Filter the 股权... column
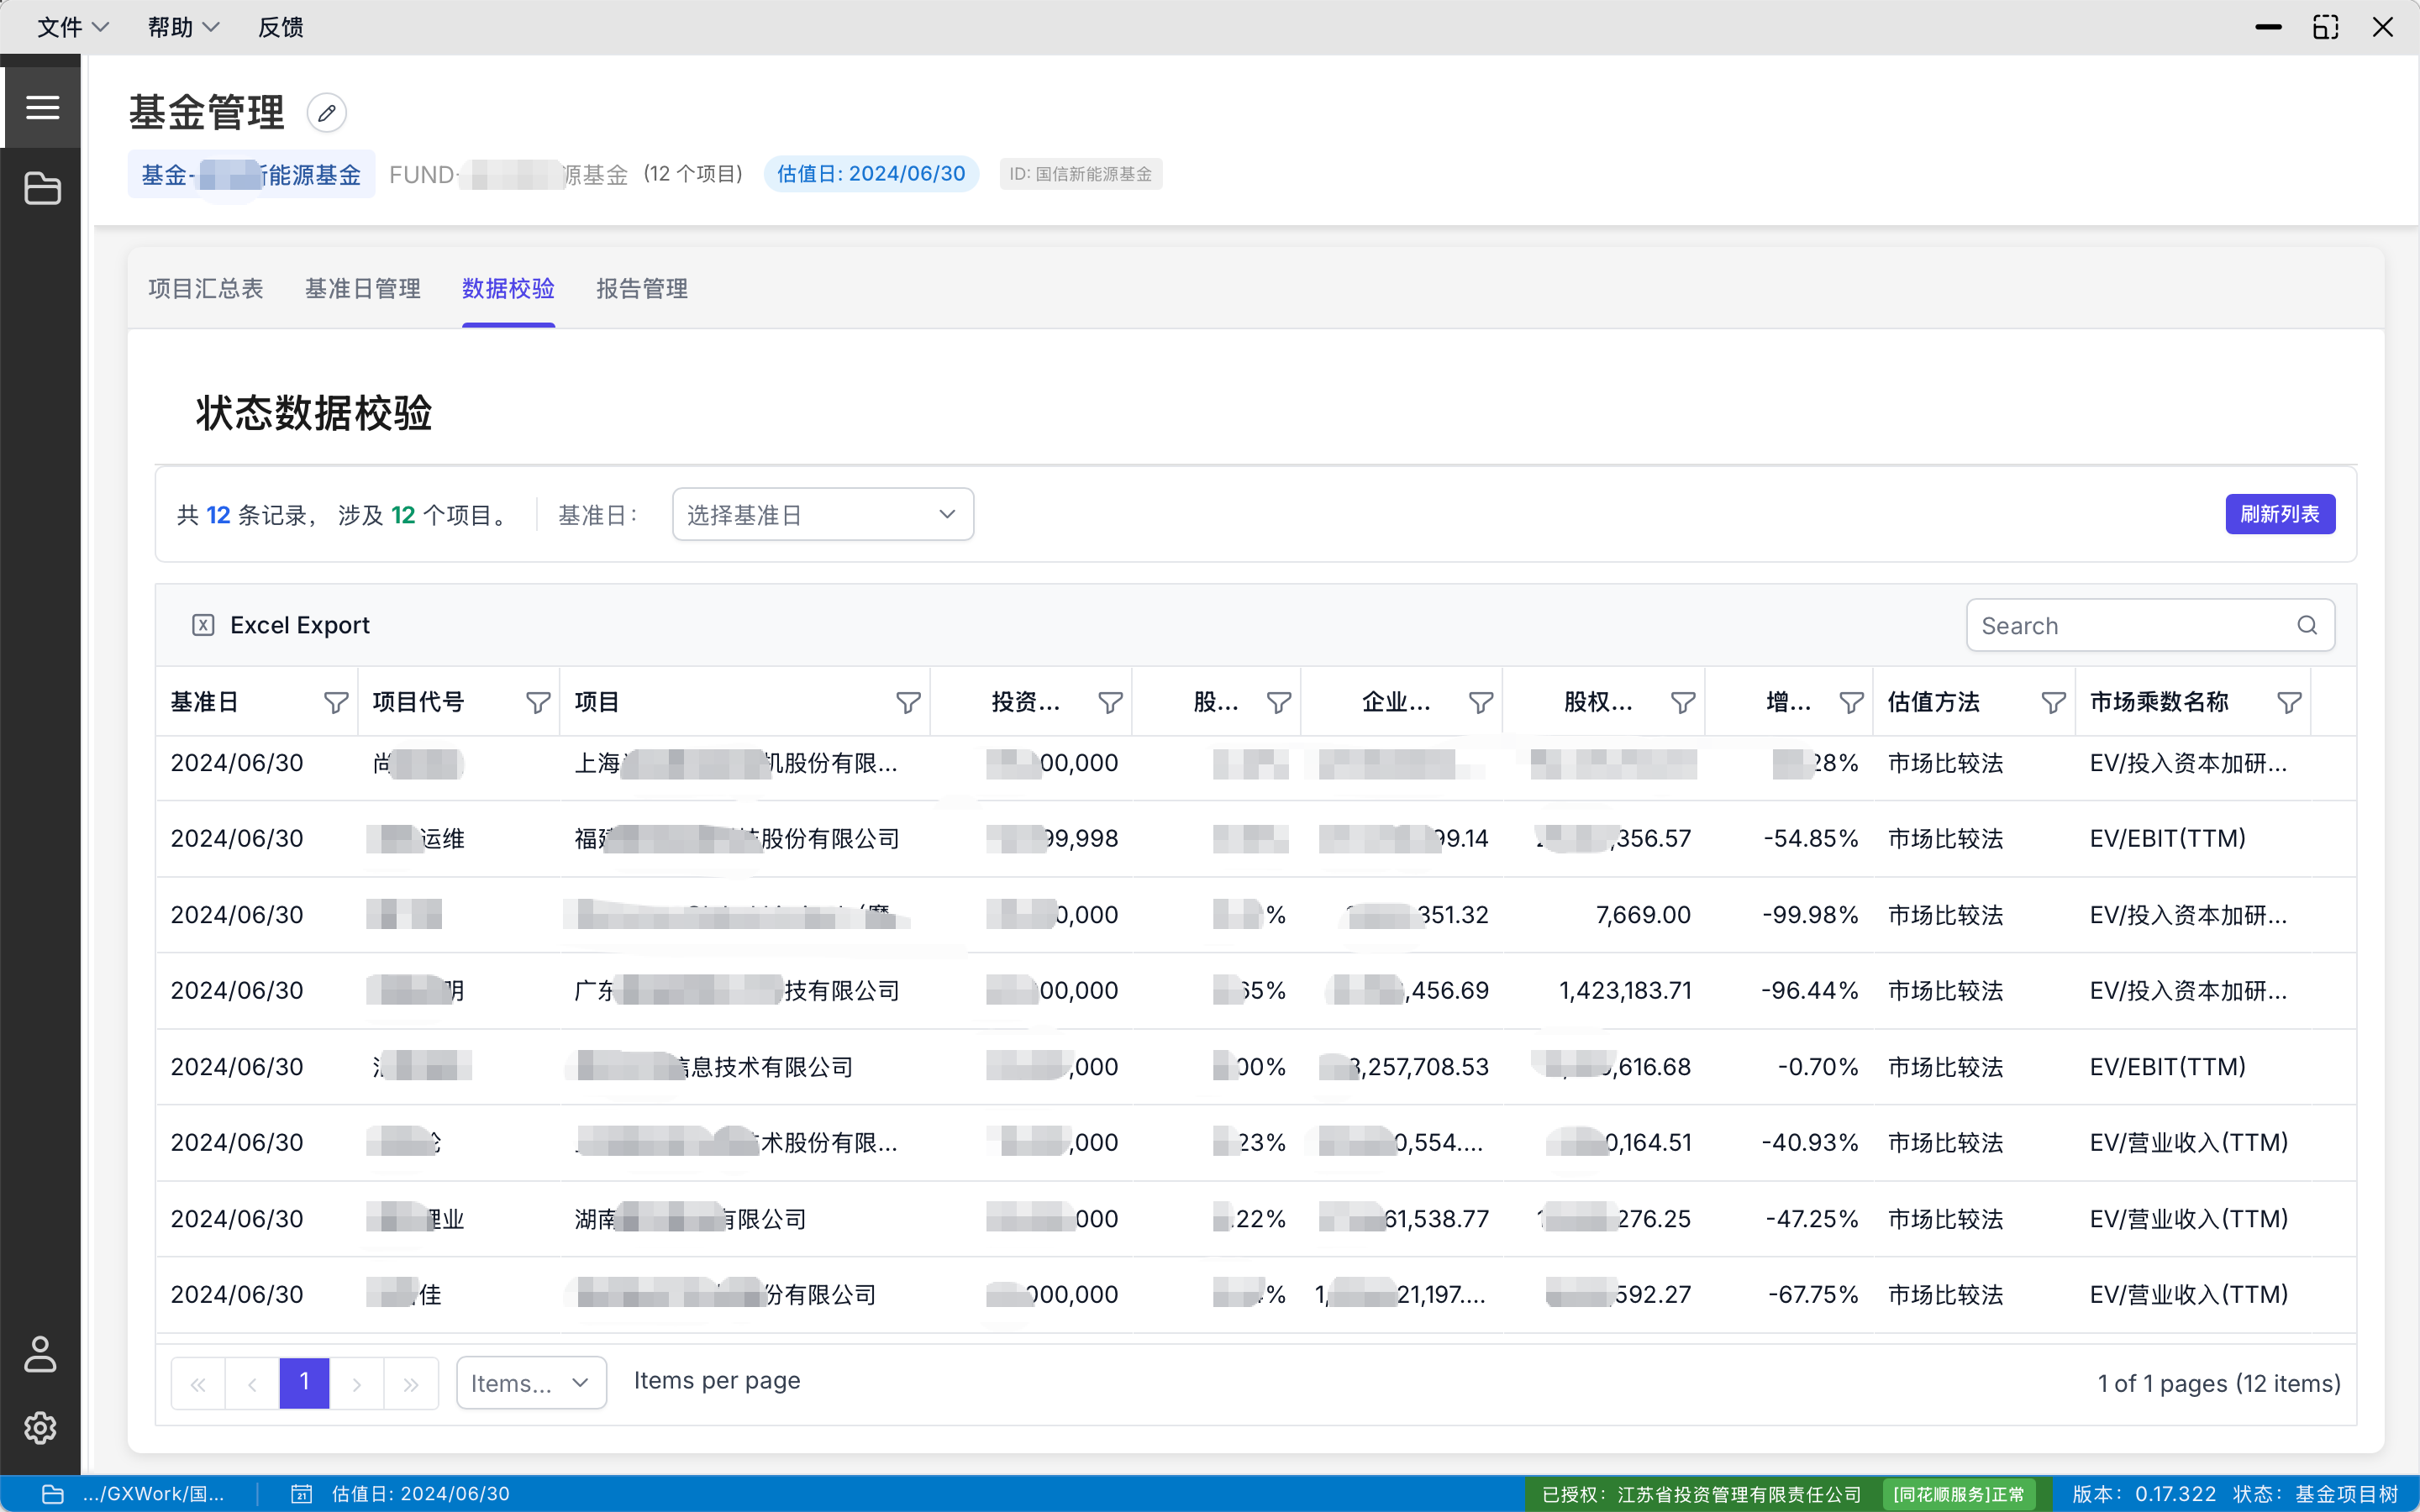 click(1683, 702)
